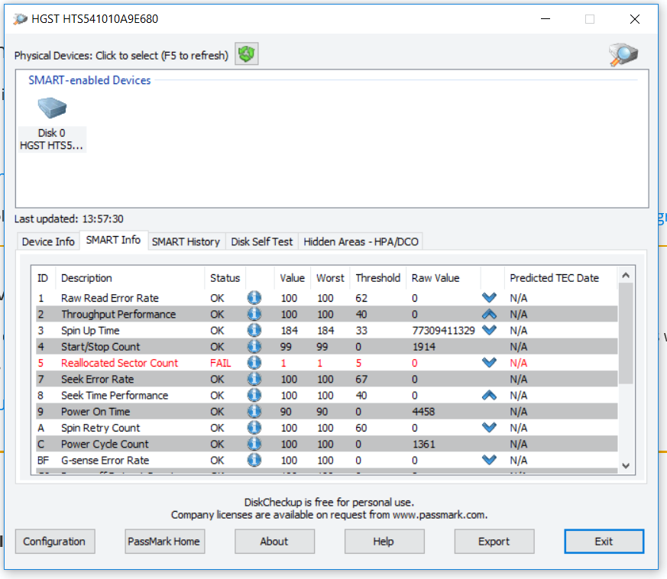This screenshot has height=579, width=667.
Task: Open info icon for Seek Time Performance
Action: (254, 395)
